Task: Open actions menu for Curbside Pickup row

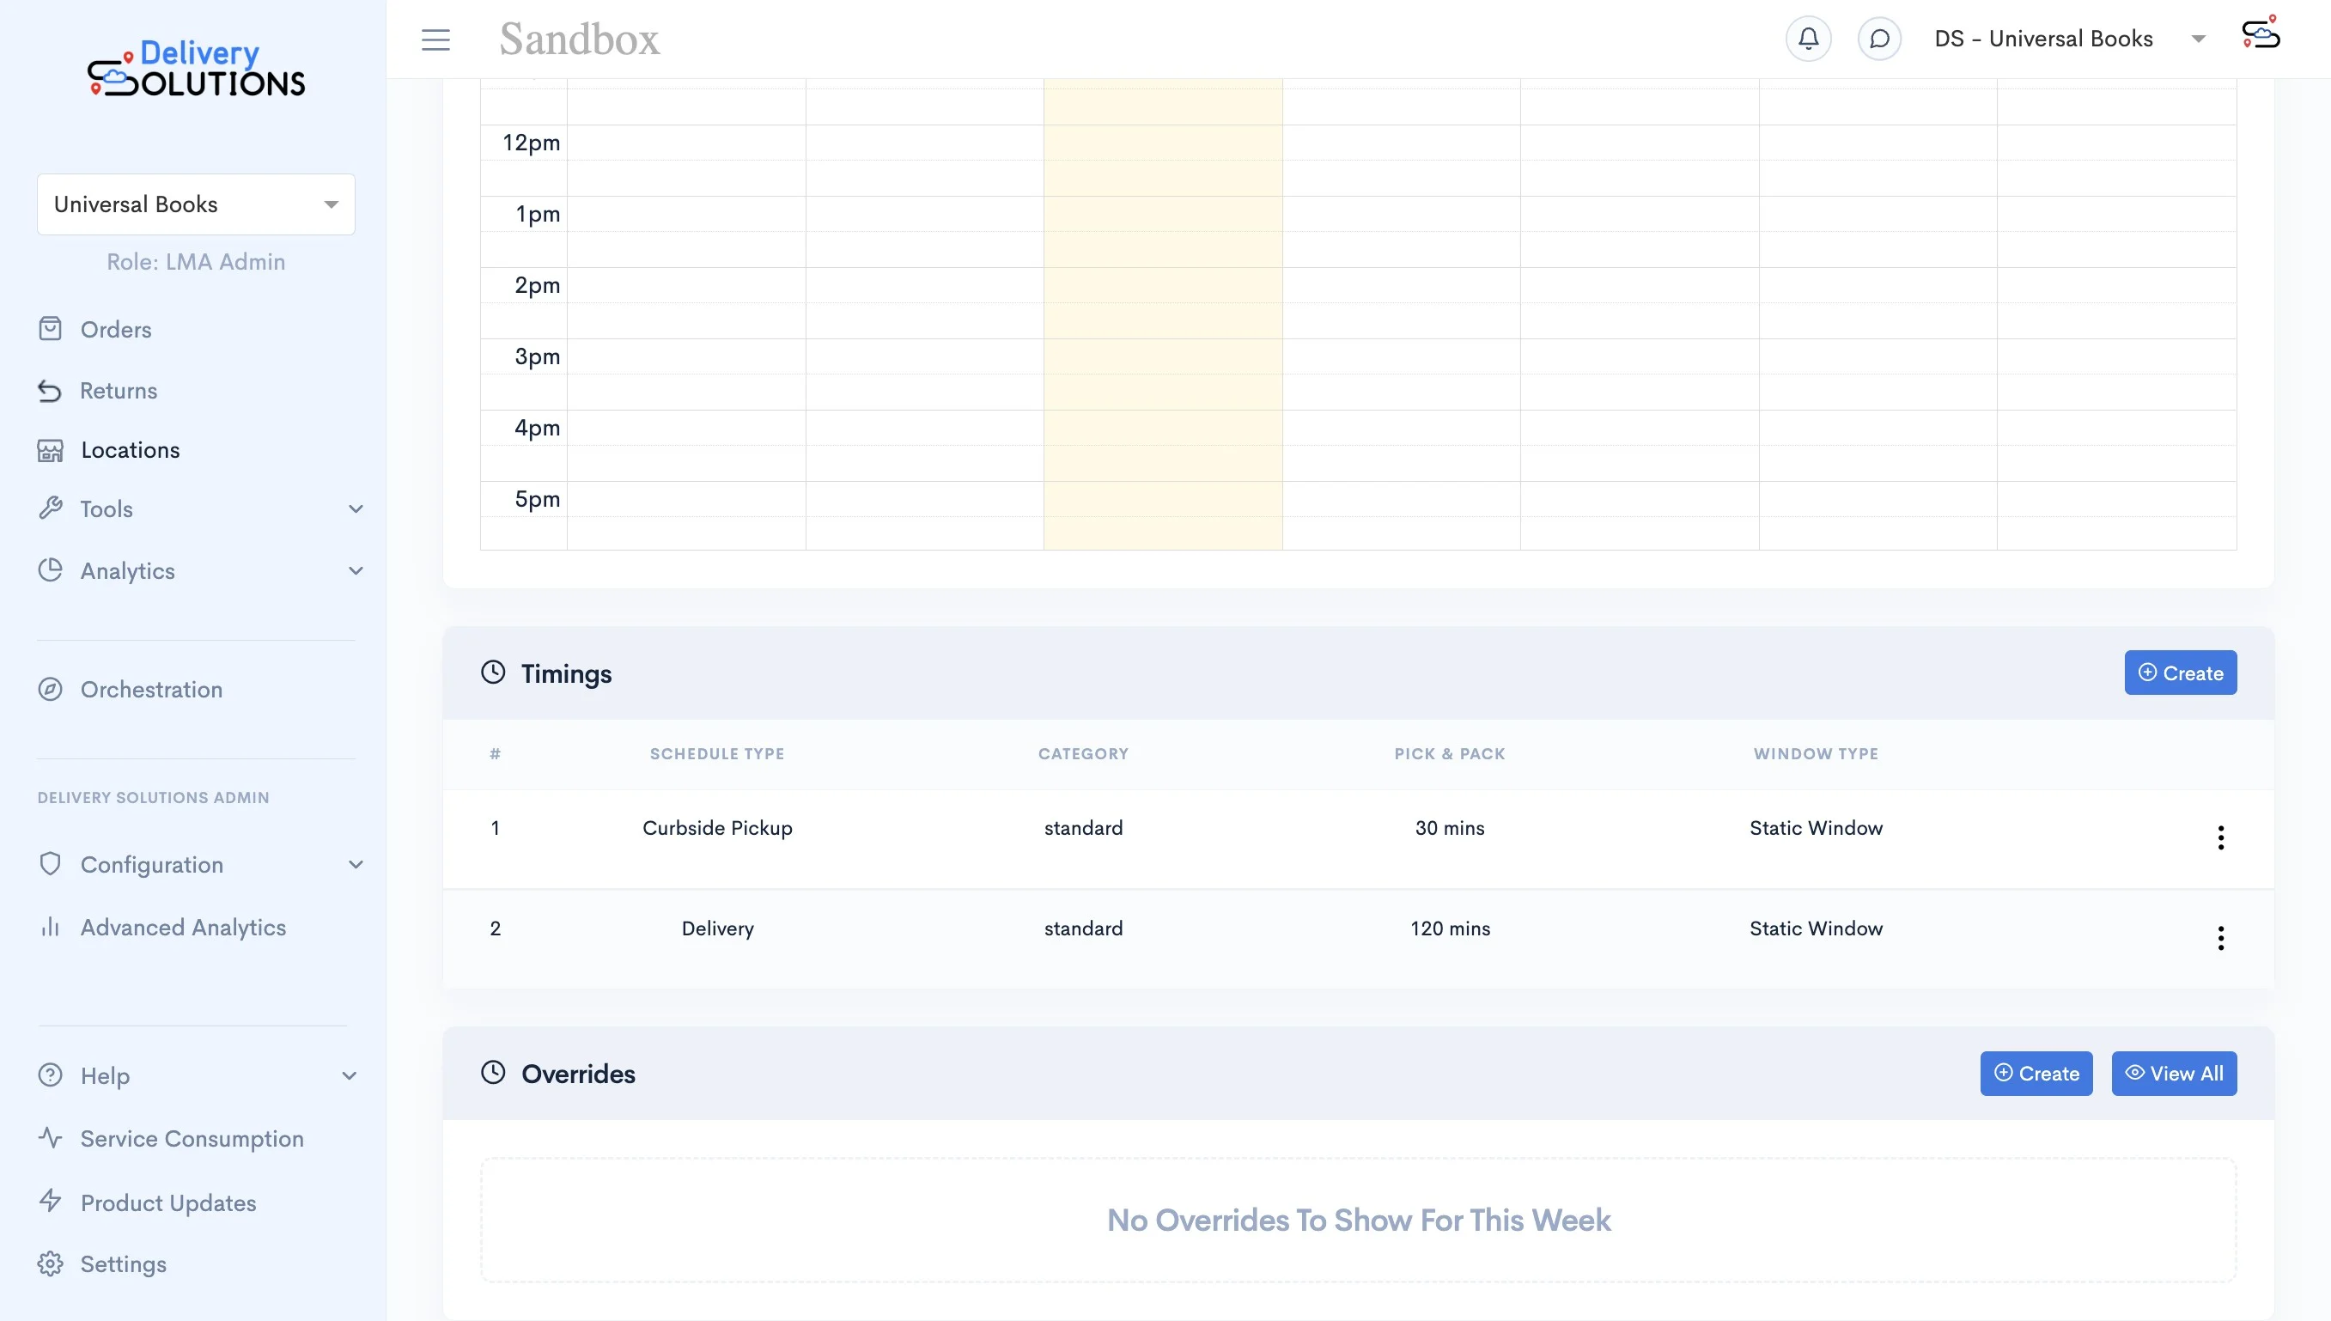Action: [2220, 837]
